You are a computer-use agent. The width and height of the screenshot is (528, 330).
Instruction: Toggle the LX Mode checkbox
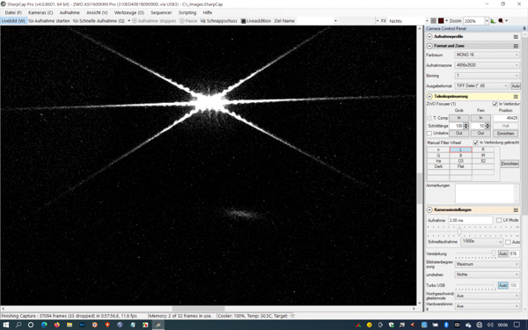499,220
